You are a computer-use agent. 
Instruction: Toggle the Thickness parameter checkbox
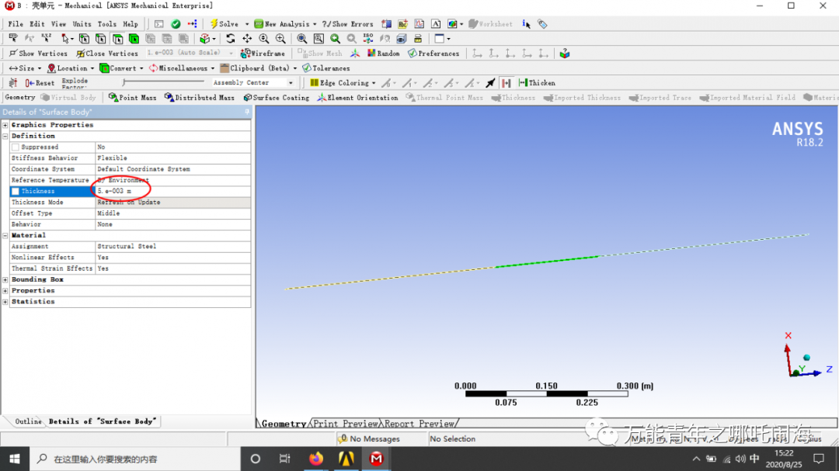pyautogui.click(x=16, y=192)
